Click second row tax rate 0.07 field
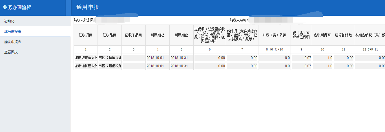This screenshot has height=132, width=385. tap(301, 66)
